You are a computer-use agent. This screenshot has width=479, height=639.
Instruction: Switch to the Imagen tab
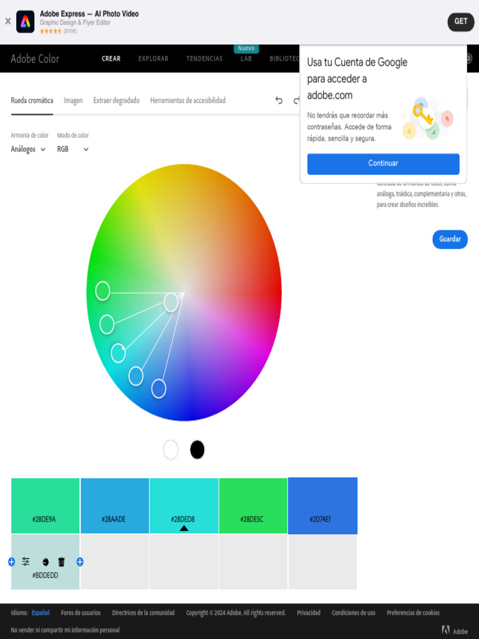(73, 100)
